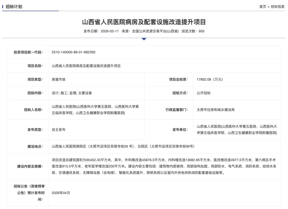Click the 投资项目统一代码 label
This screenshot has width=288, height=209.
pos(28,52)
